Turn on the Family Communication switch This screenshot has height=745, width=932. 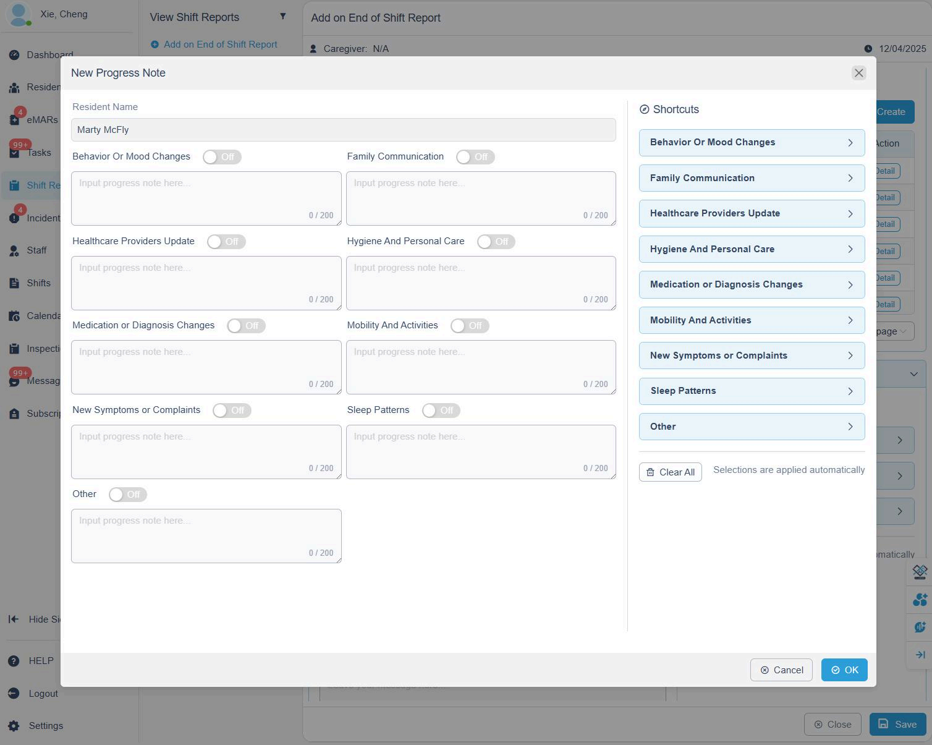475,157
